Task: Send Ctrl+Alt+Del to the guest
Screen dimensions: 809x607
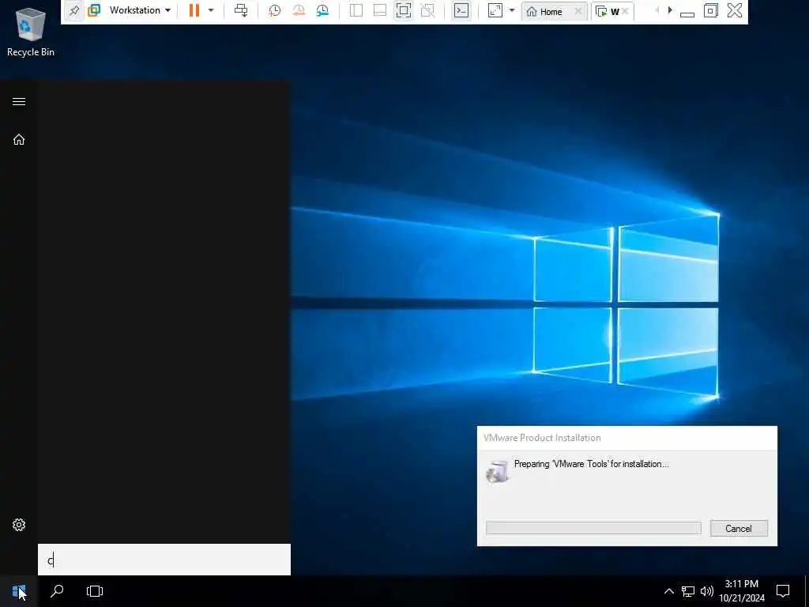Action: 241,10
